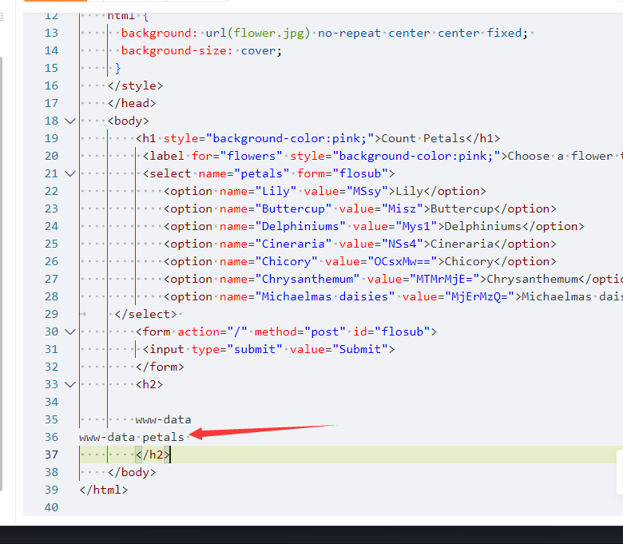Click the "MSsy" value of the Lily option
Image resolution: width=623 pixels, height=544 pixels.
[365, 191]
